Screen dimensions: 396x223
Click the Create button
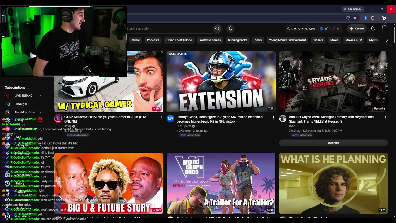point(357,28)
